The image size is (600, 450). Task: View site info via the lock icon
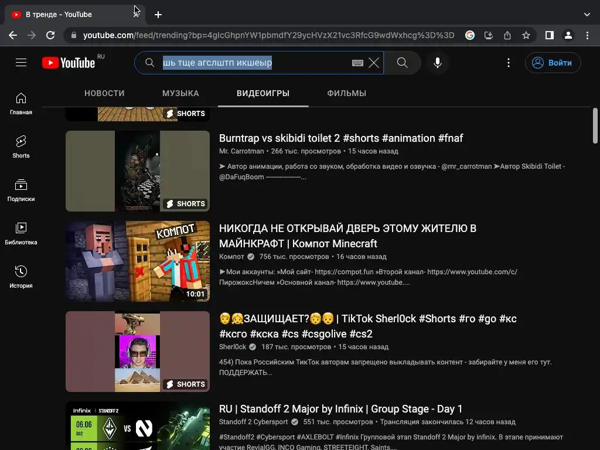pyautogui.click(x=74, y=36)
